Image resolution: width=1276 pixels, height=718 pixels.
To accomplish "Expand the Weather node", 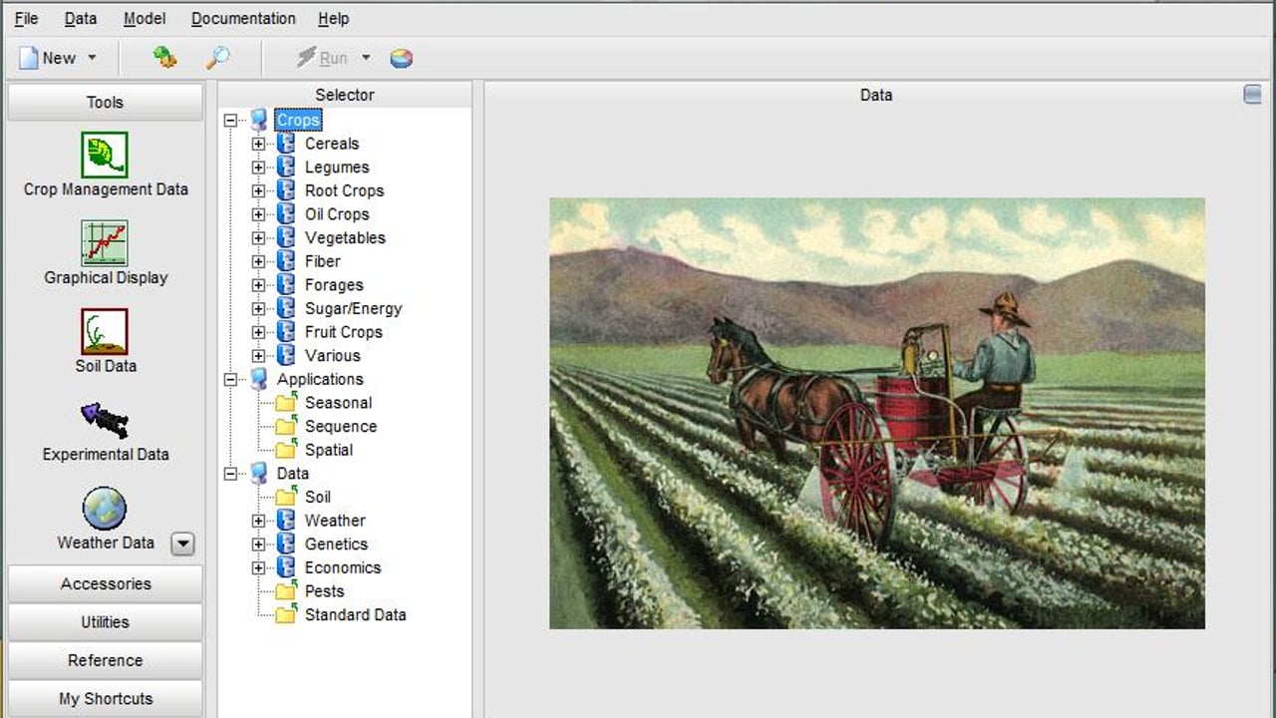I will (x=258, y=521).
